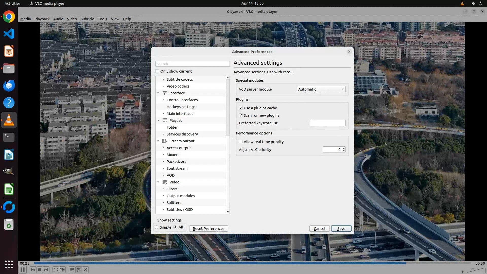The height and width of the screenshot is (274, 487).
Task: Skip to next media track
Action: tap(46, 270)
